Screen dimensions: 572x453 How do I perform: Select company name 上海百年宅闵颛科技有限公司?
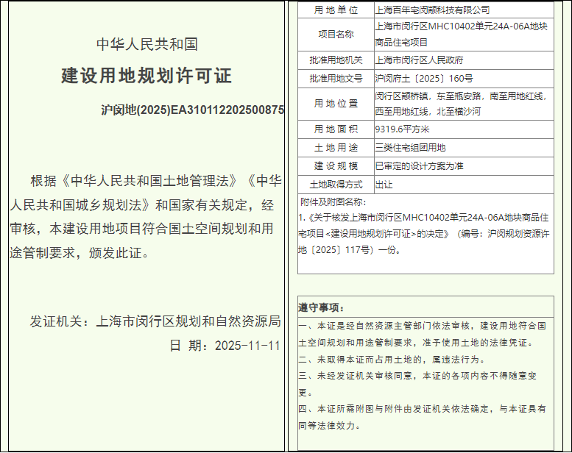click(432, 10)
